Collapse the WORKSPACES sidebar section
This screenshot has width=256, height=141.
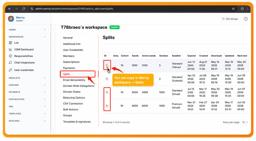pyautogui.click(x=45, y=37)
